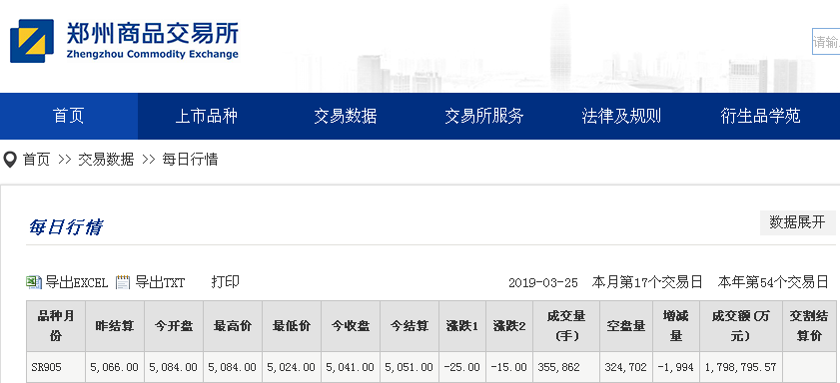Click the 成交额(万元) column header
This screenshot has height=383, width=840.
pyautogui.click(x=741, y=326)
